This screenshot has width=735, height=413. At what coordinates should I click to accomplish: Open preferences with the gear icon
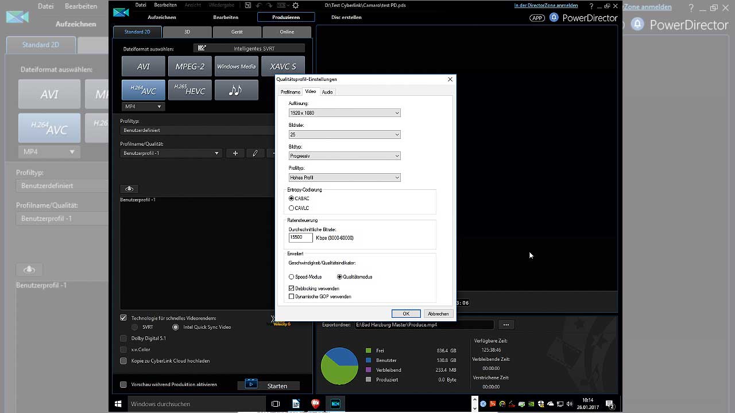tap(296, 5)
